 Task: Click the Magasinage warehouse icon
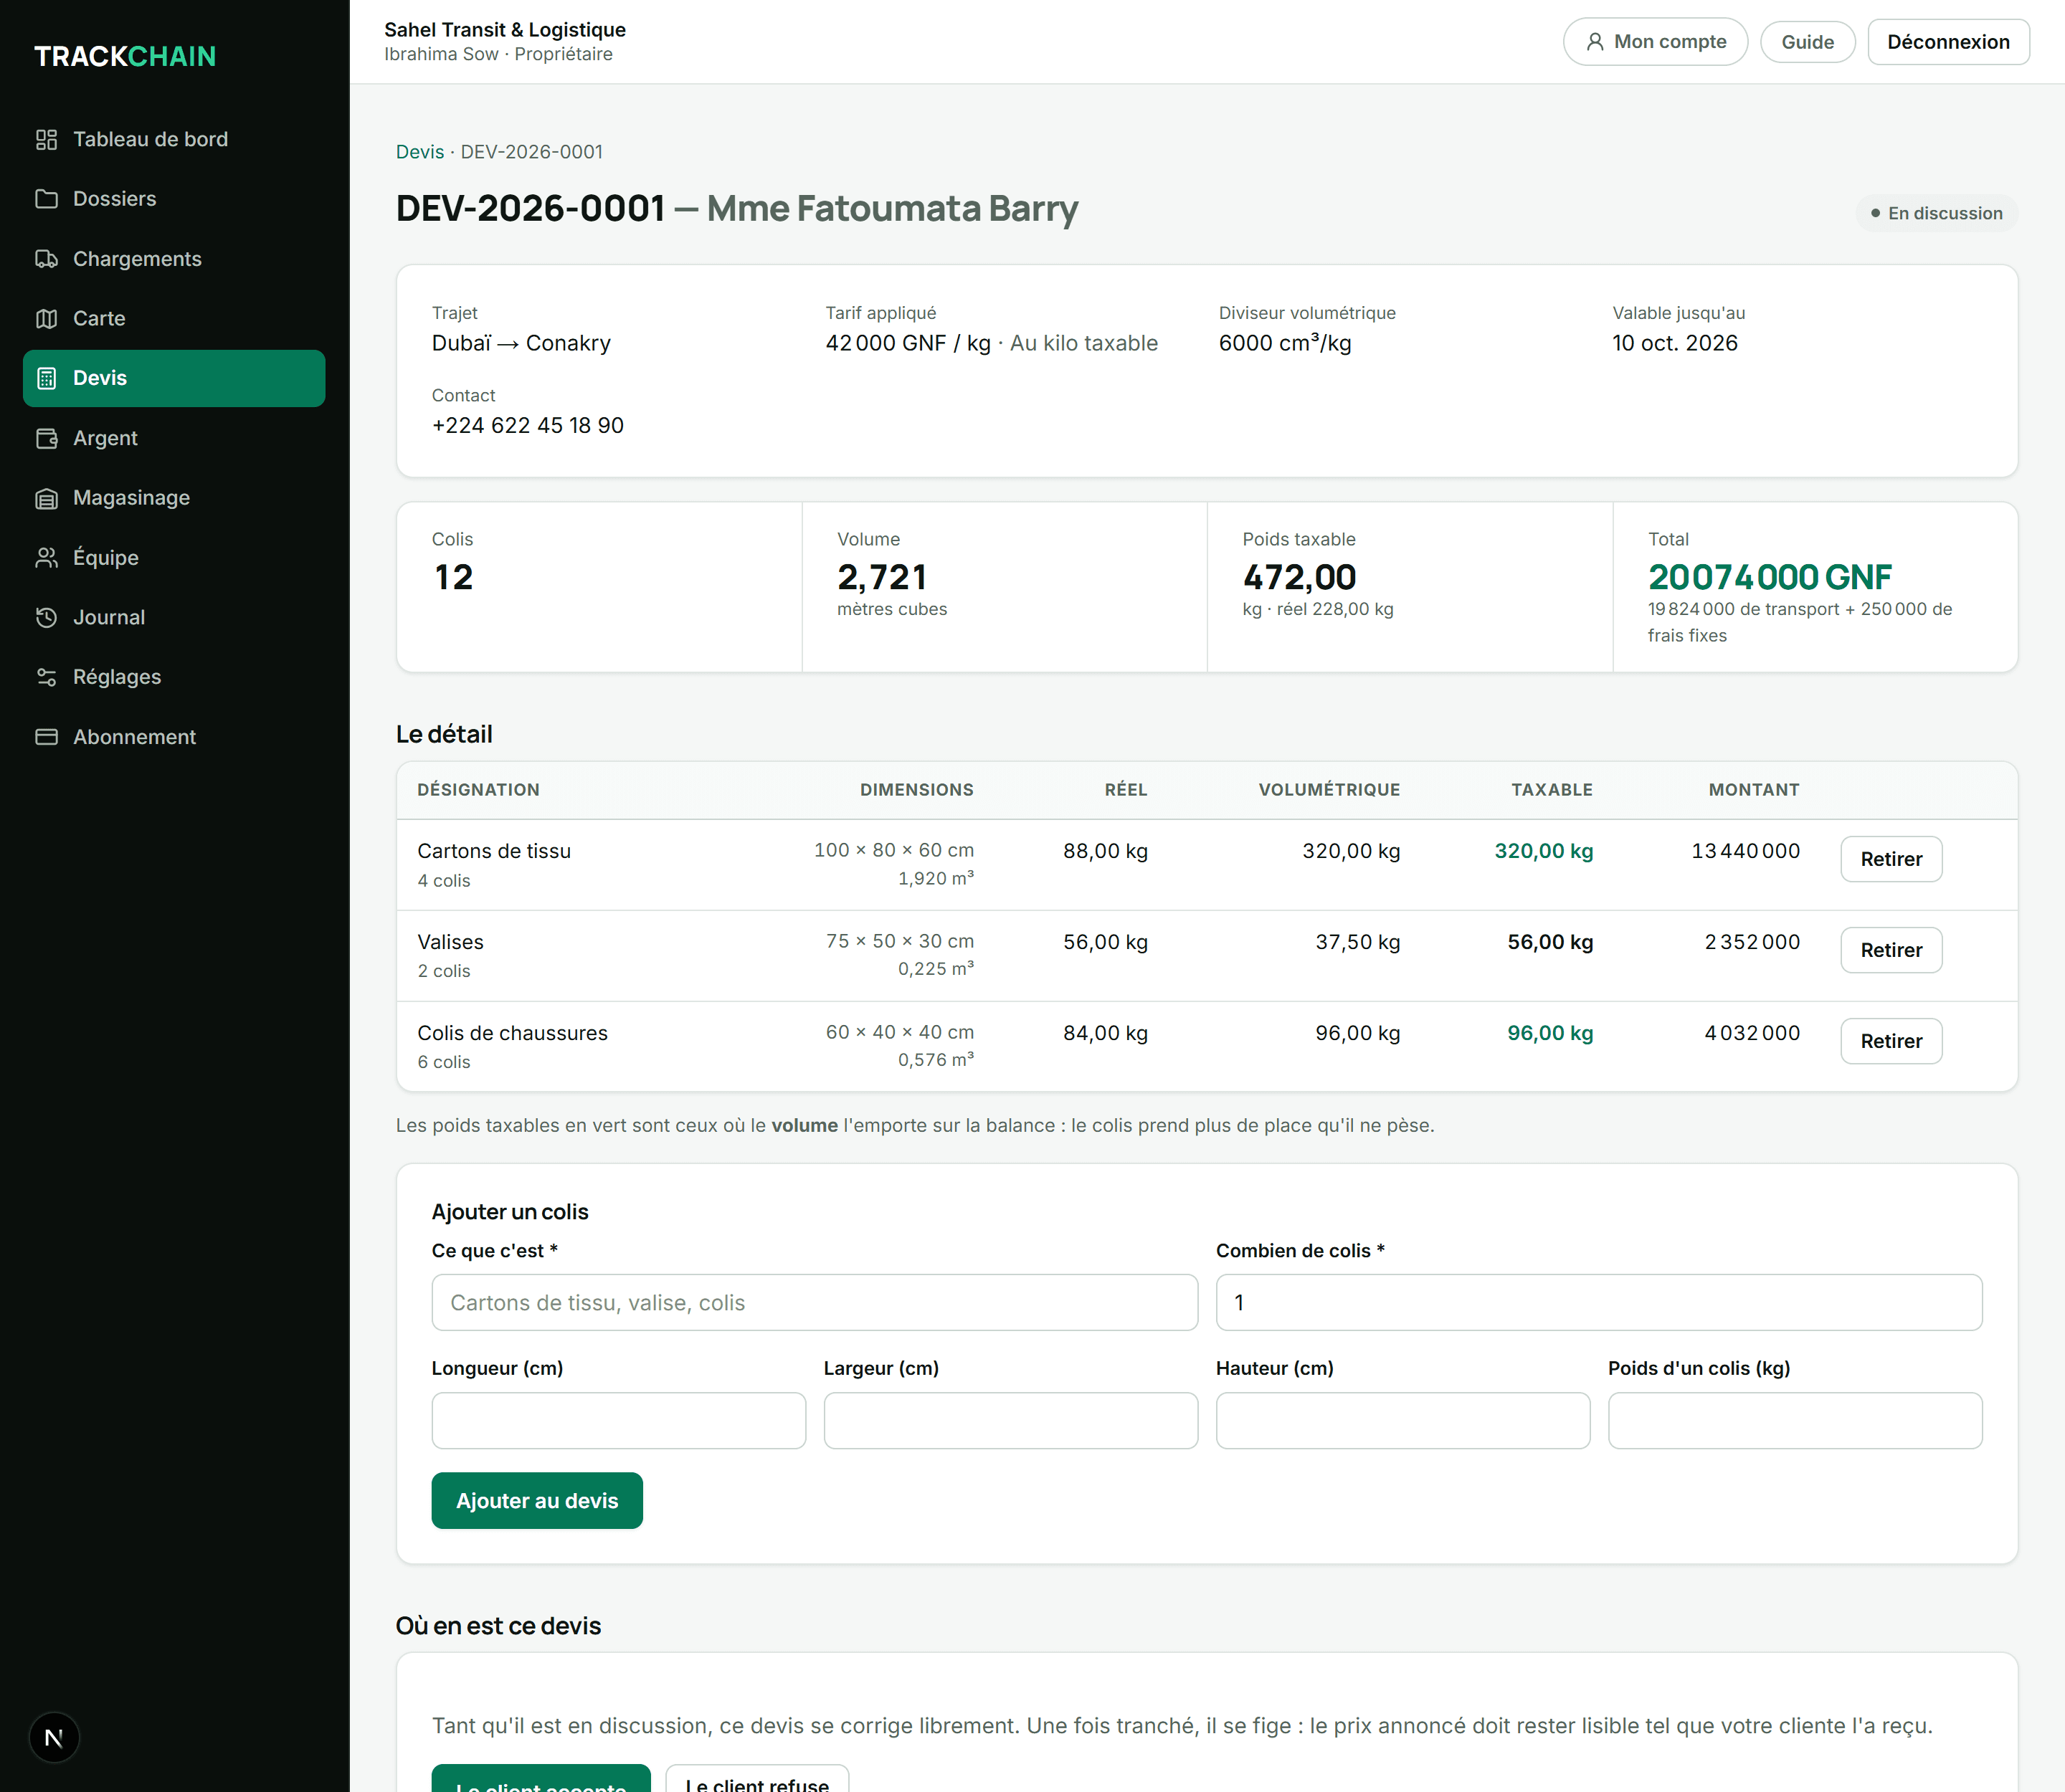[x=46, y=498]
